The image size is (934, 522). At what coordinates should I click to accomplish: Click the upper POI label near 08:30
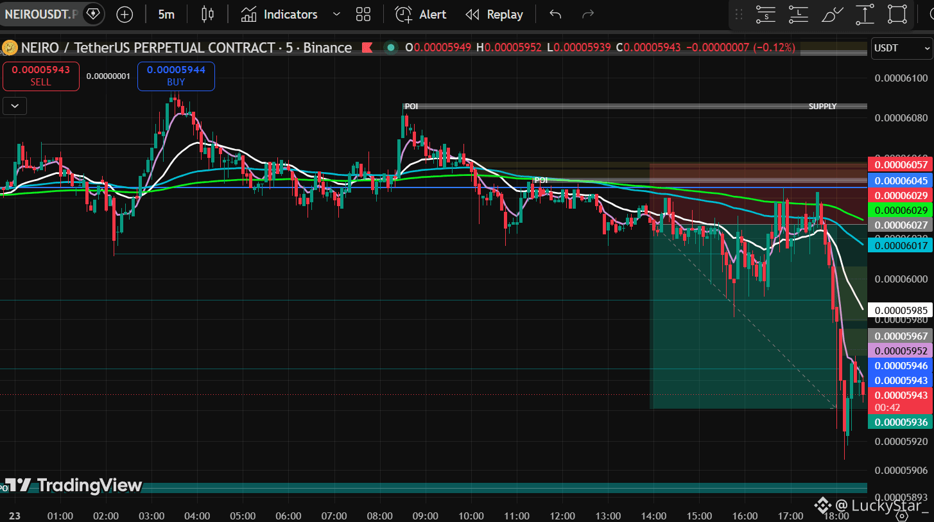pos(411,106)
